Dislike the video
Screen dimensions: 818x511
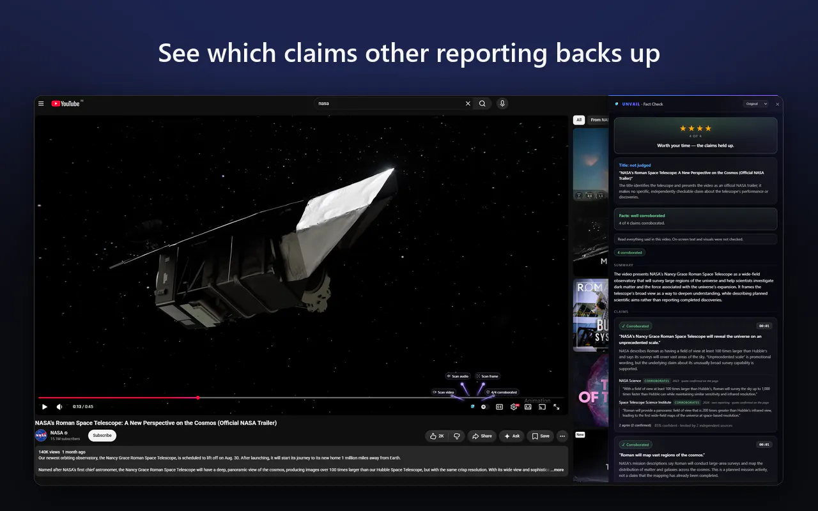coord(456,436)
